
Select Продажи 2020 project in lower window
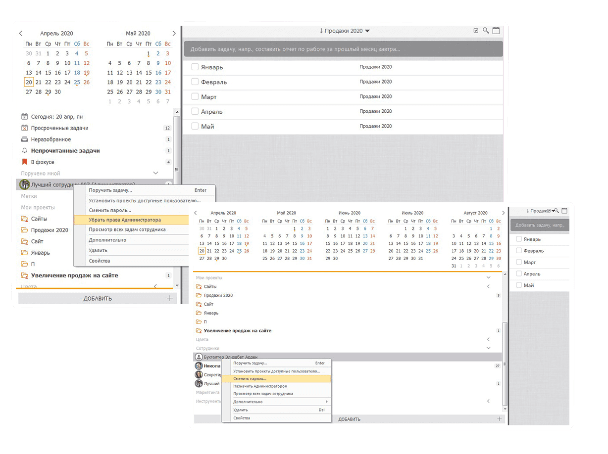(218, 295)
